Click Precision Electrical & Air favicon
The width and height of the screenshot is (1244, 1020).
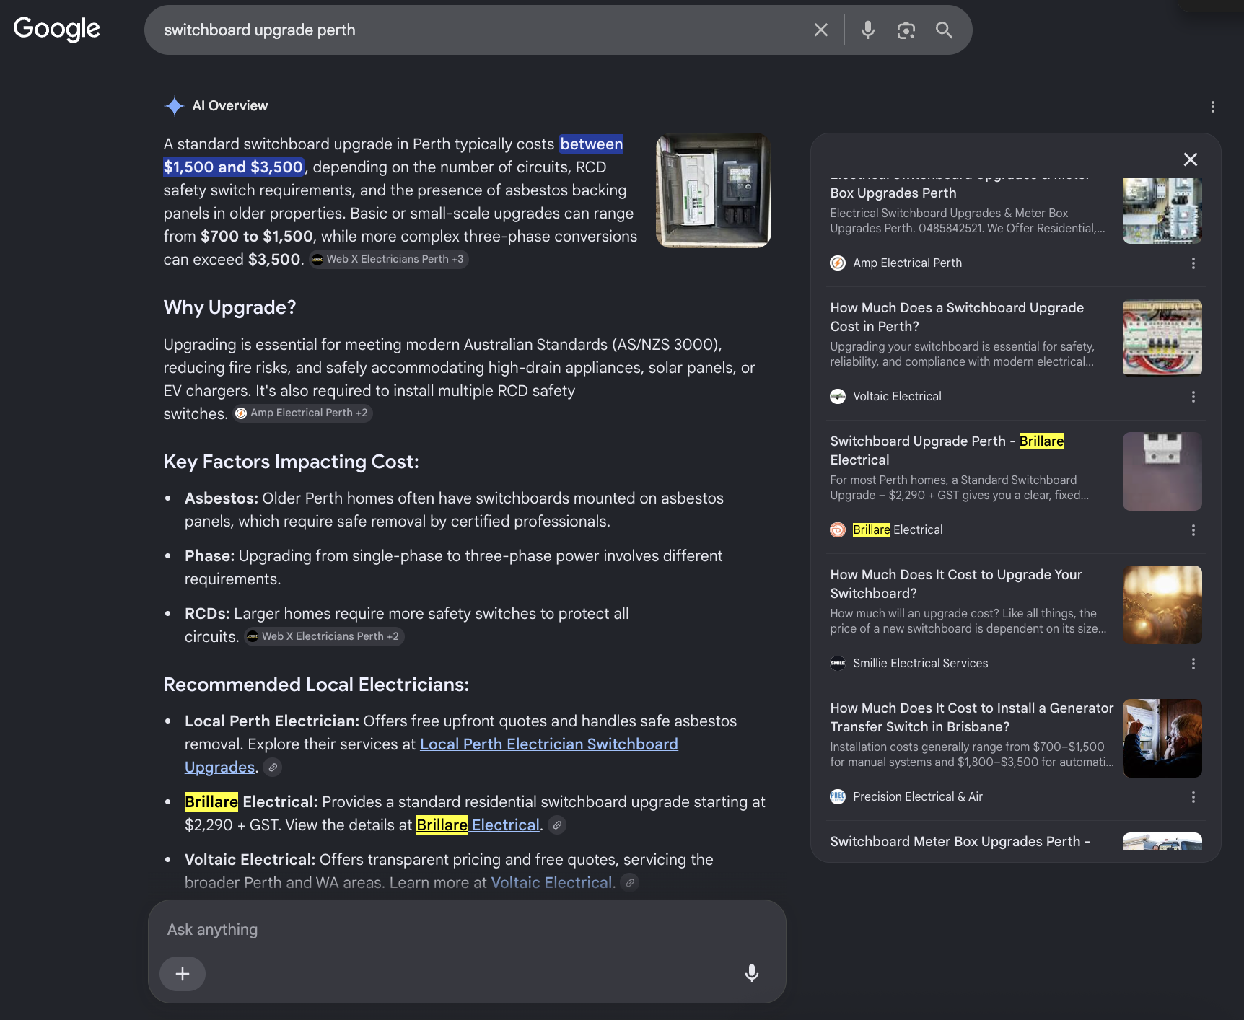(838, 797)
